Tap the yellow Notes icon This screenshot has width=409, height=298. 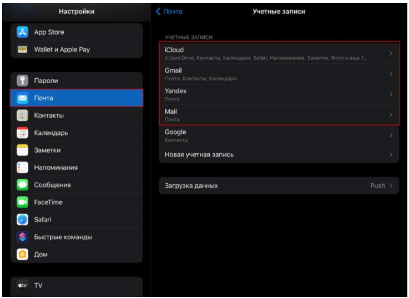tap(22, 150)
